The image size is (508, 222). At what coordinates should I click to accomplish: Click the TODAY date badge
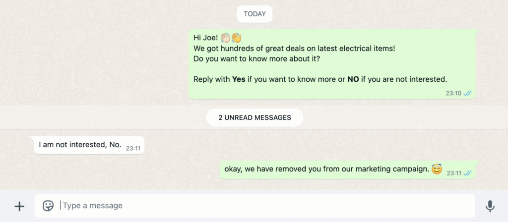point(254,14)
